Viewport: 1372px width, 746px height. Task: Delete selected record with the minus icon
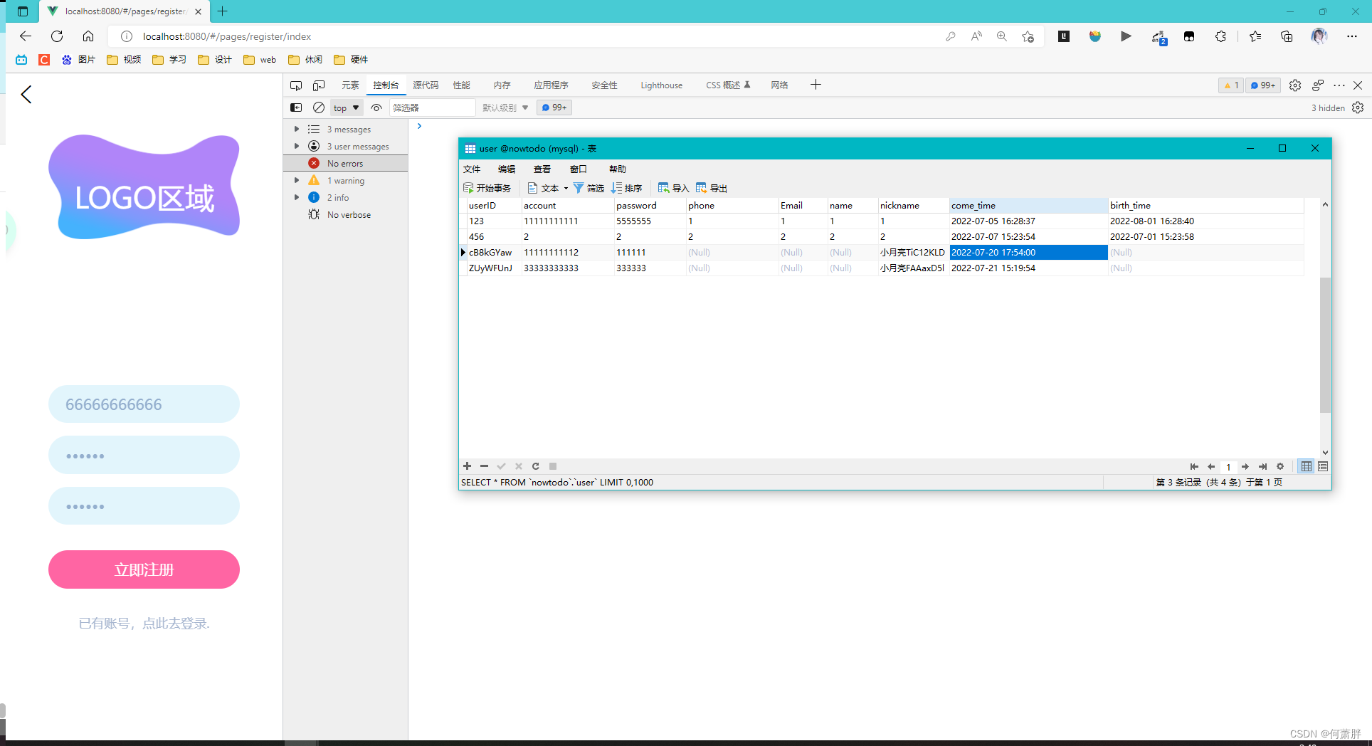pos(485,466)
